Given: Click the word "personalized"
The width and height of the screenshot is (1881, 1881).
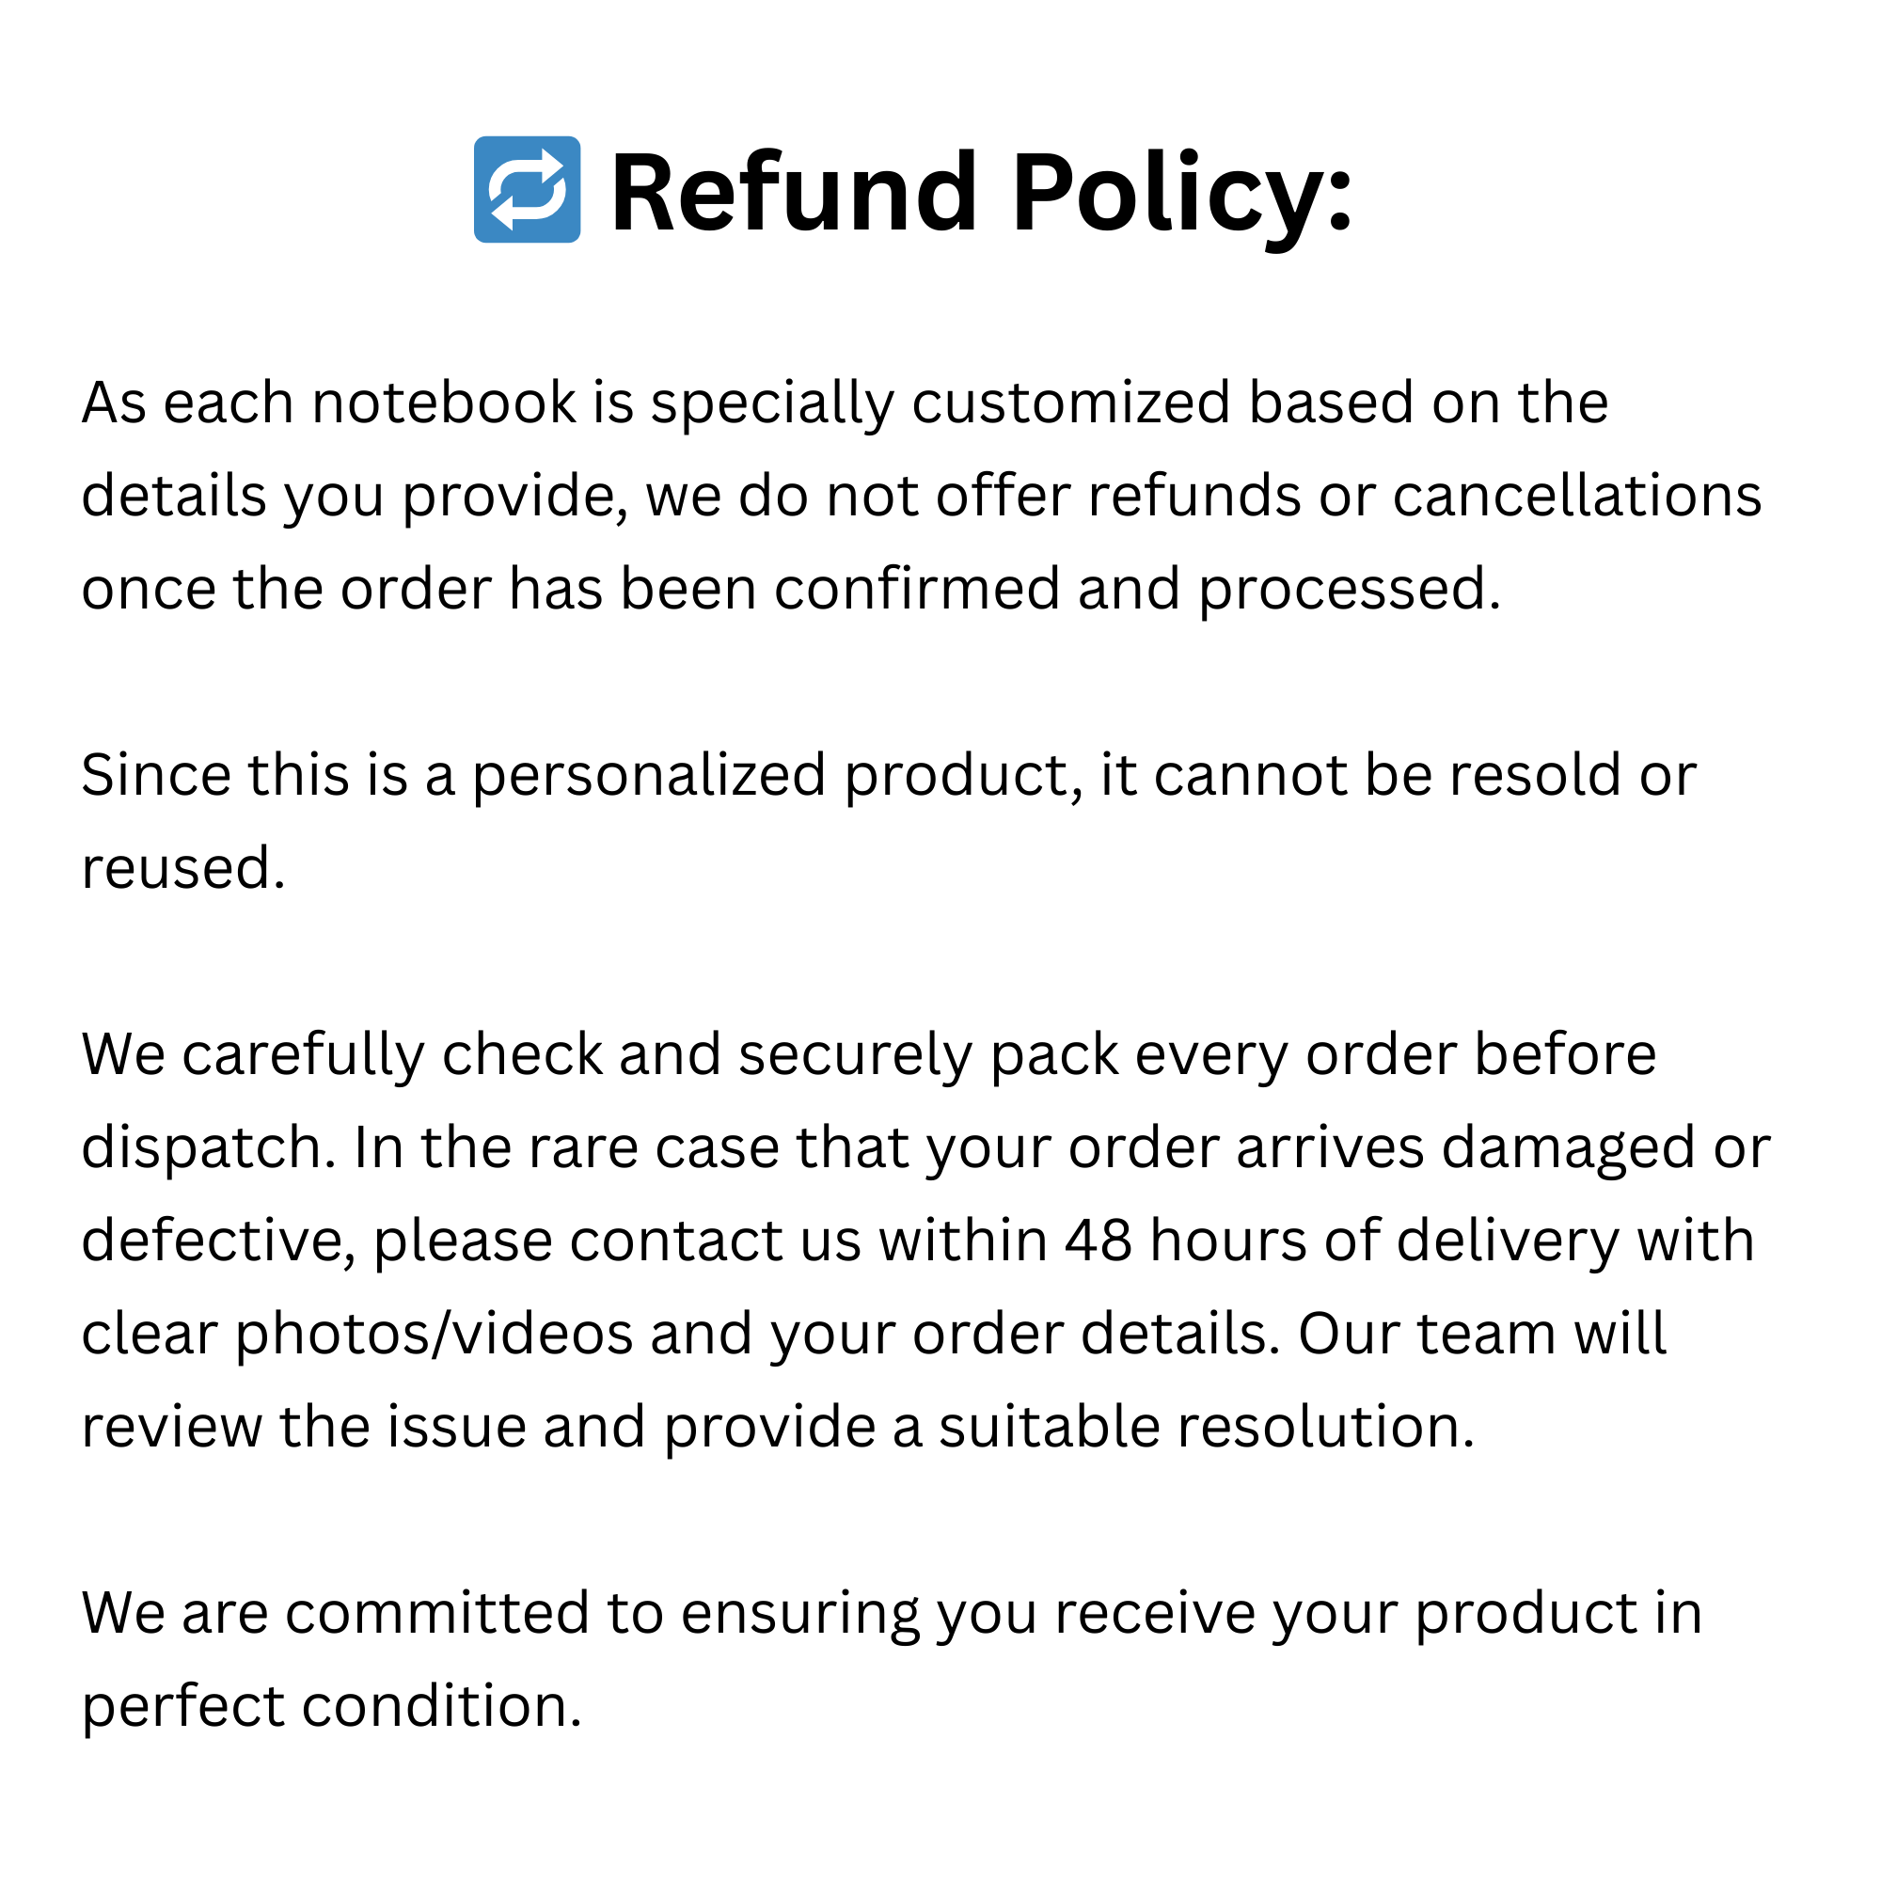Looking at the screenshot, I should 649,777.
